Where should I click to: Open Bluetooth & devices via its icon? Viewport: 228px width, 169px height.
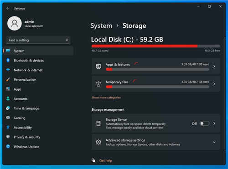[8, 61]
